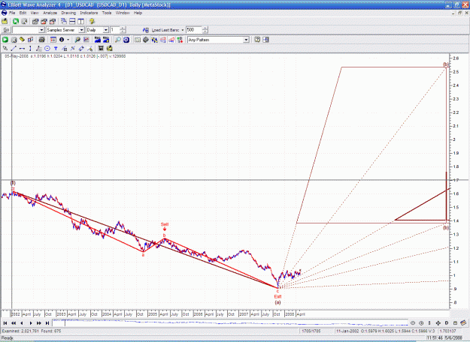Click the period multiplier field showing 1
The width and height of the screenshot is (470, 342).
[115, 30]
